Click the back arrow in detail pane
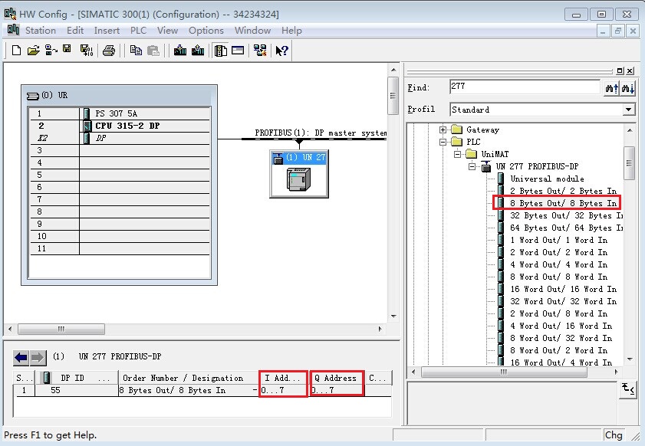This screenshot has width=645, height=446. tap(21, 357)
